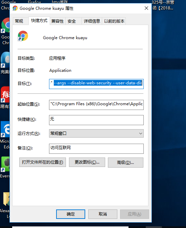Expand the 运行方式 dropdown
The image size is (186, 228).
point(96,133)
